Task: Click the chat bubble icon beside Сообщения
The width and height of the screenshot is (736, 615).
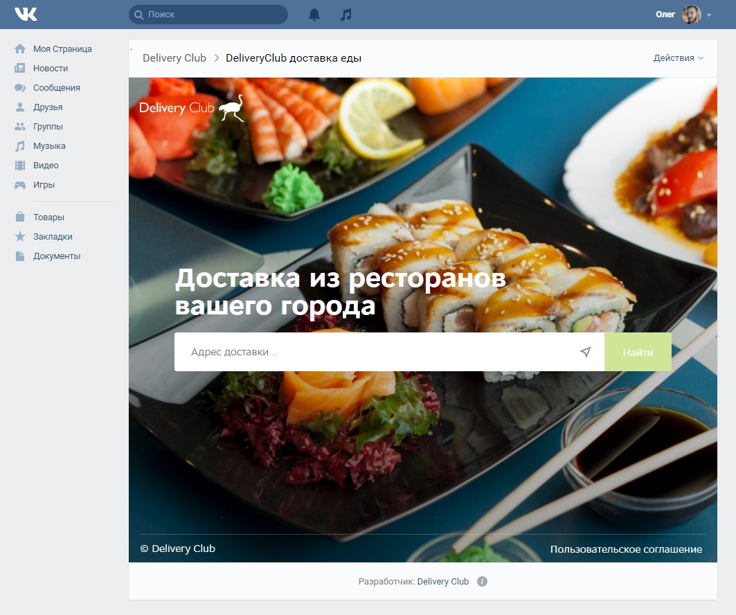Action: tap(19, 88)
